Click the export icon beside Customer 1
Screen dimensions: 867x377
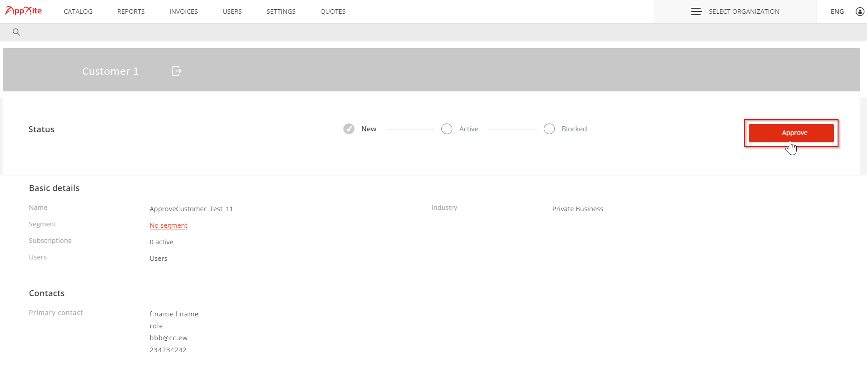(x=177, y=71)
